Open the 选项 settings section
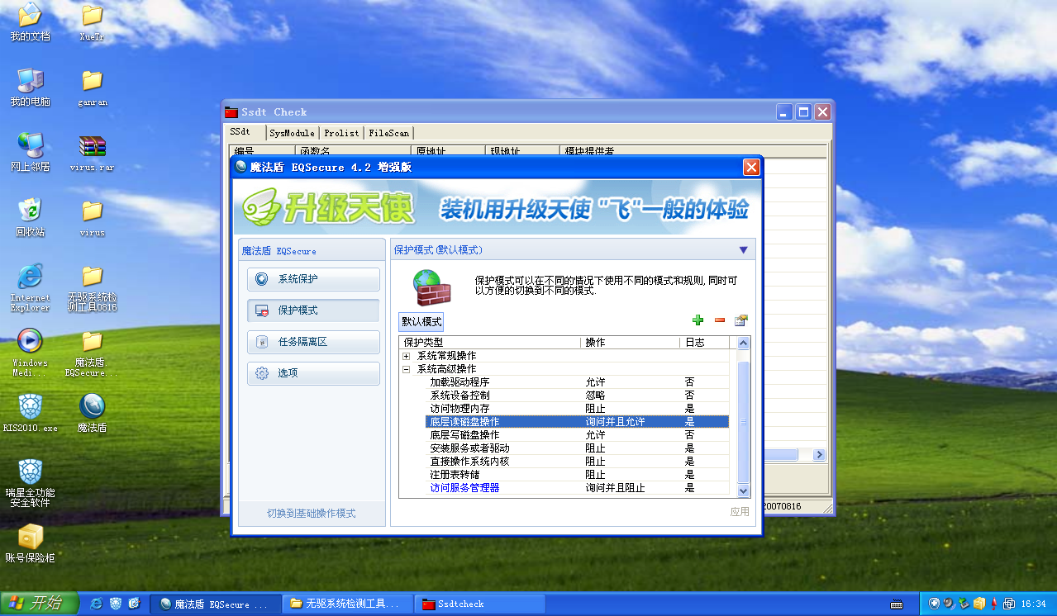This screenshot has height=616, width=1057. 313,373
